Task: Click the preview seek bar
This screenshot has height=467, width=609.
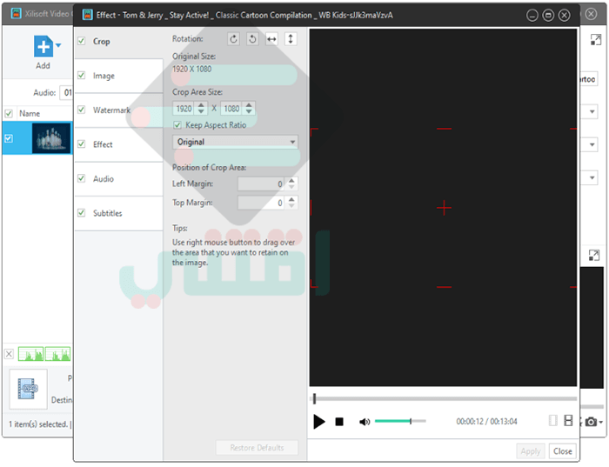Action: [444, 398]
